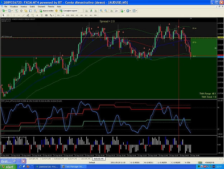This screenshot has width=224, height=169.
Task: Toggle chart Auto Scroll
Action: [x=112, y=11]
